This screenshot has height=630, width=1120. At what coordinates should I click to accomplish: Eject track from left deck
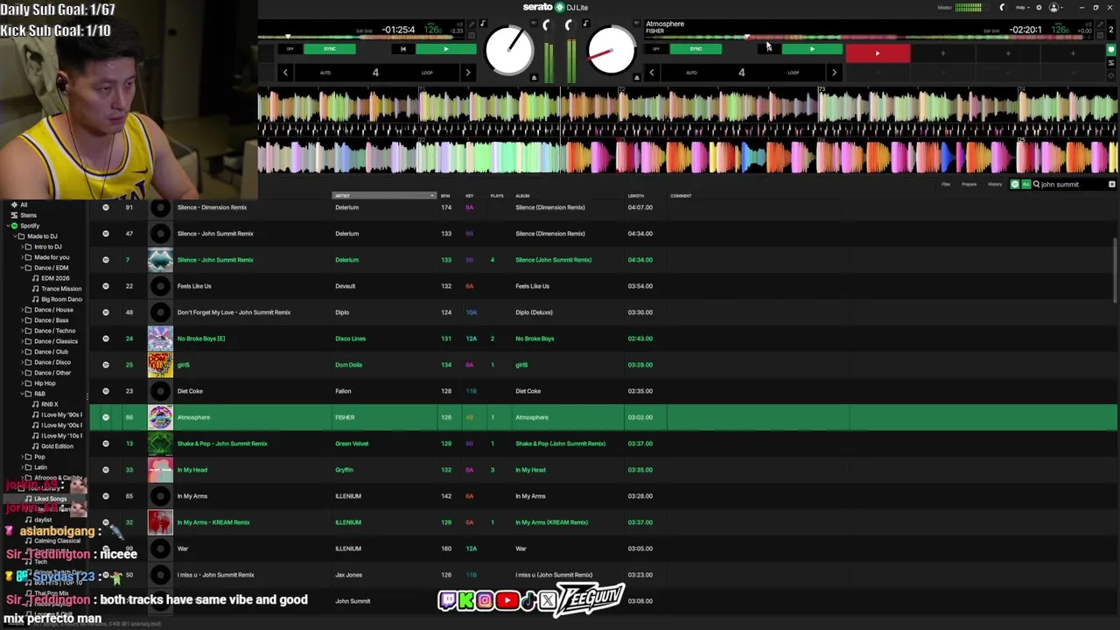coord(534,78)
